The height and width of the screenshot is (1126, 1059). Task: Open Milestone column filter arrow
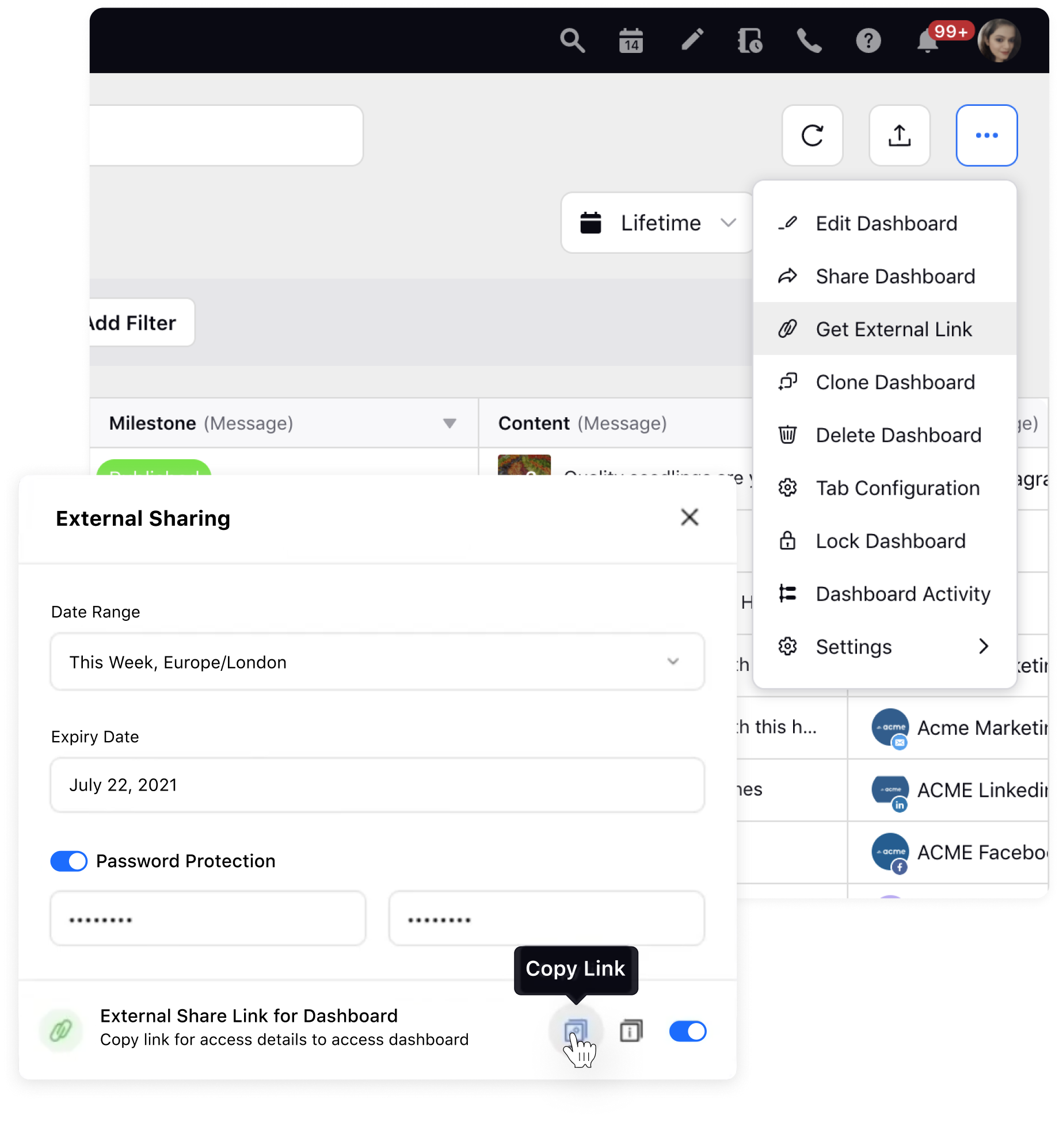click(x=451, y=423)
